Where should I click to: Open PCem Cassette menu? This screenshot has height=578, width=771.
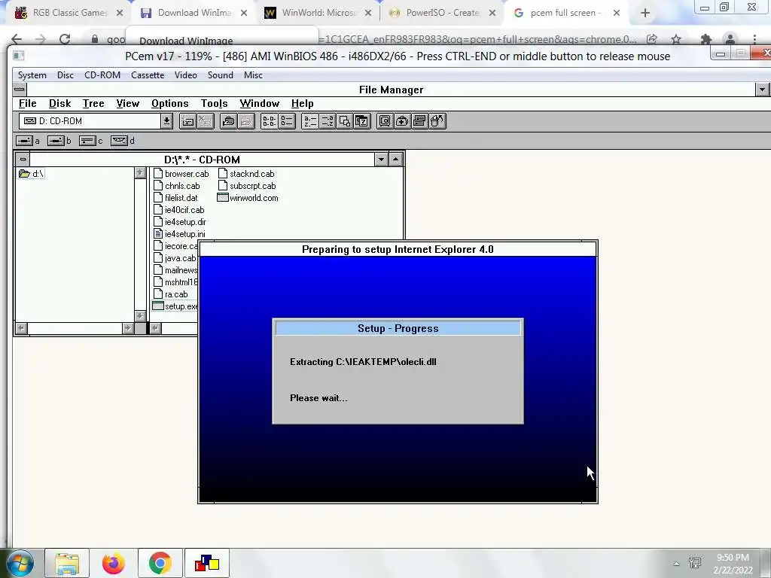click(x=148, y=75)
